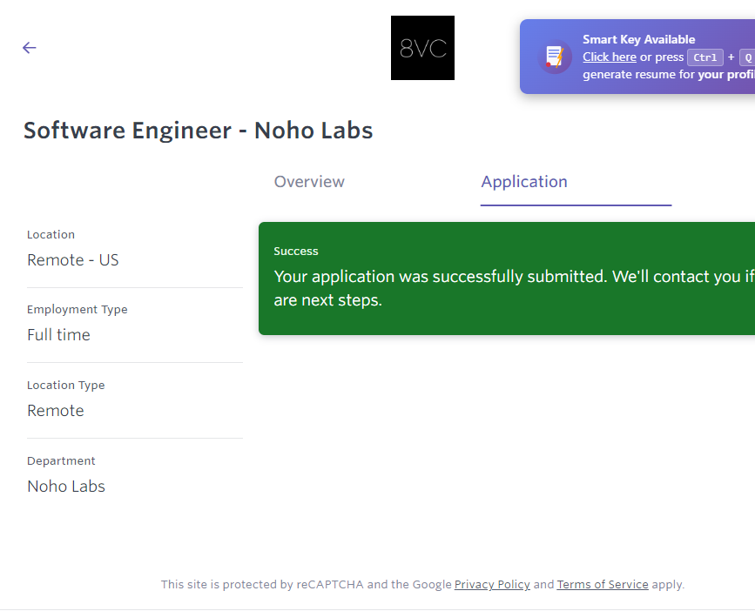Click the Smart Key resume icon
755x611 pixels.
pos(555,57)
